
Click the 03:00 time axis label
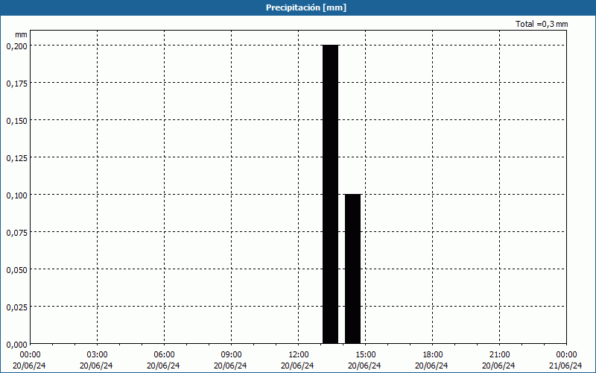(97, 355)
